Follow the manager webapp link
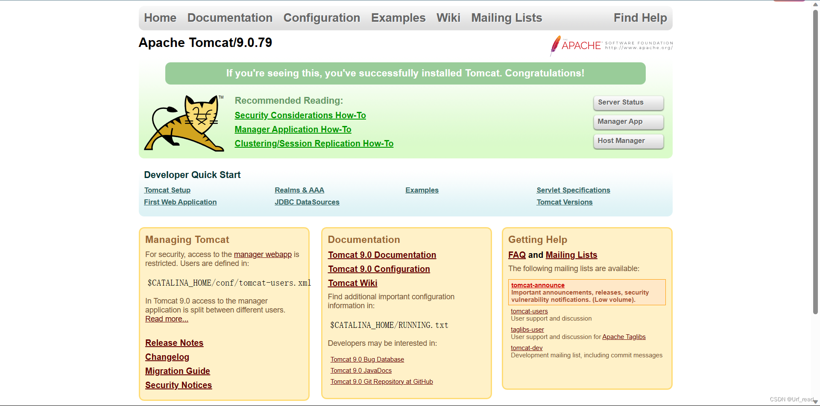This screenshot has height=406, width=820. coord(263,254)
